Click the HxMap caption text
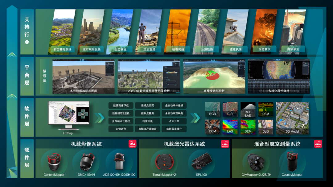Screen dimensions: 333x187 pyautogui.click(x=68, y=133)
